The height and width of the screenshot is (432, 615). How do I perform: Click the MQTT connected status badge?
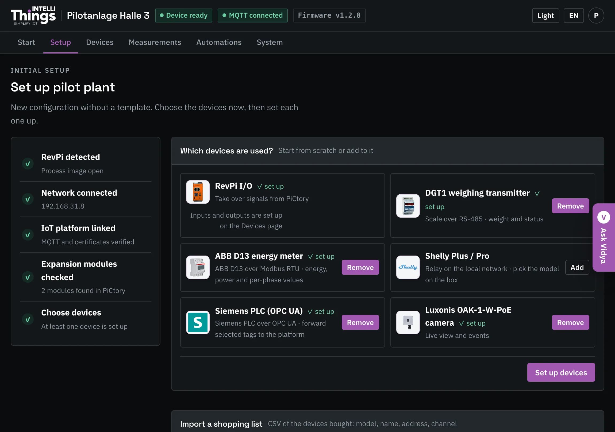pyautogui.click(x=253, y=16)
